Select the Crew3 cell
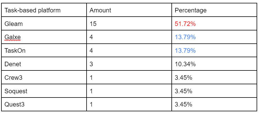Screen dimensions: 260x113 (x=44, y=77)
